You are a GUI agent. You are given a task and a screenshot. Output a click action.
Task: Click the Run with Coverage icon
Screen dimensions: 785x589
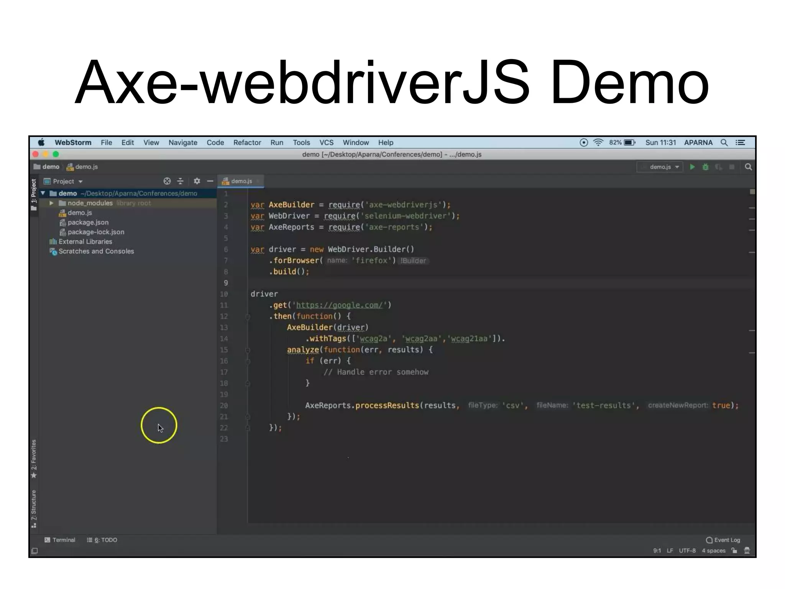point(719,167)
